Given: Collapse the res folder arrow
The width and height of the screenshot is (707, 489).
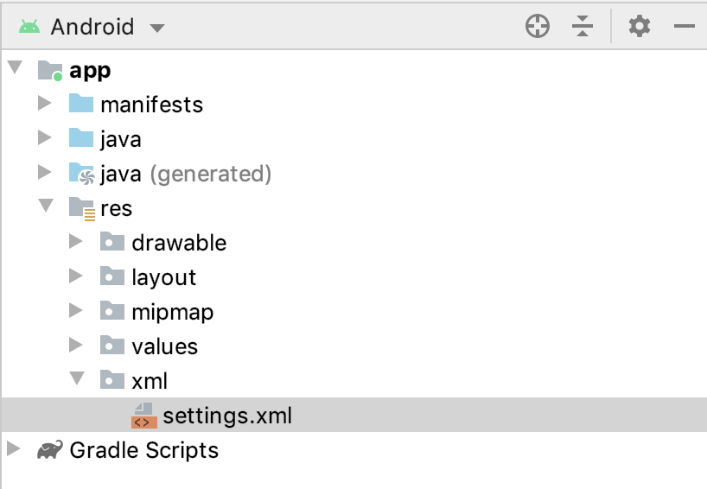Looking at the screenshot, I should coord(46,205).
